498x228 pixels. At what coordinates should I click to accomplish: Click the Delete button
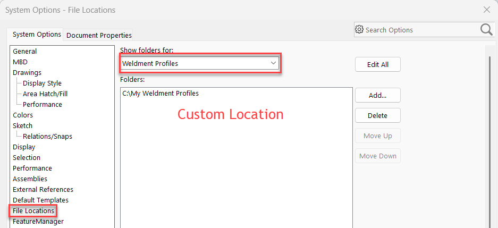377,115
